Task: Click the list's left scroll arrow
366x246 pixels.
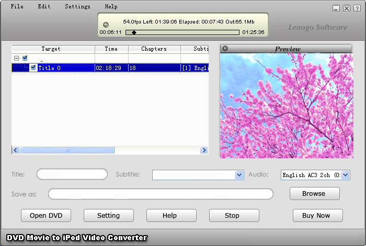Action: pyautogui.click(x=16, y=150)
